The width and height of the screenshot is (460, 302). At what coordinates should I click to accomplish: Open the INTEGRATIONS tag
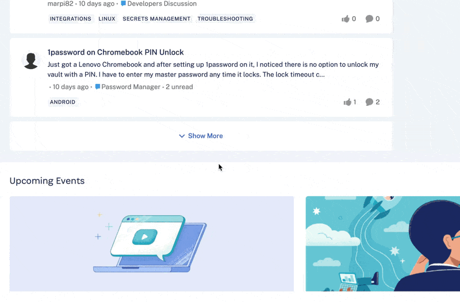[70, 19]
